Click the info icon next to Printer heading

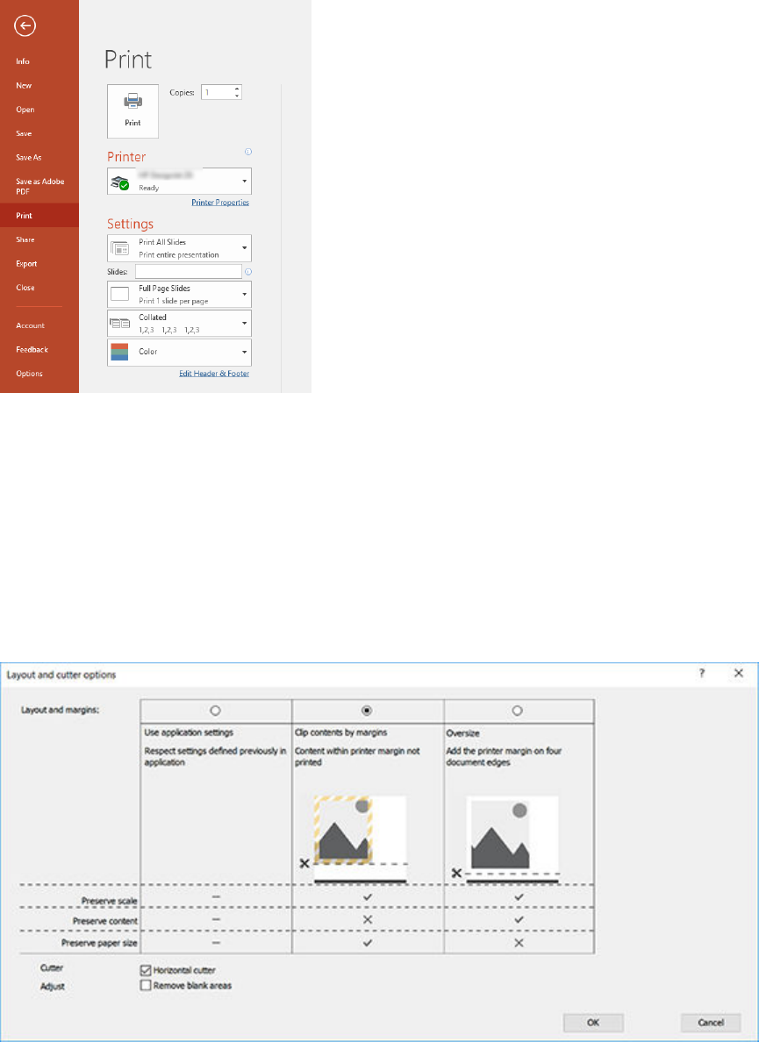click(x=248, y=153)
